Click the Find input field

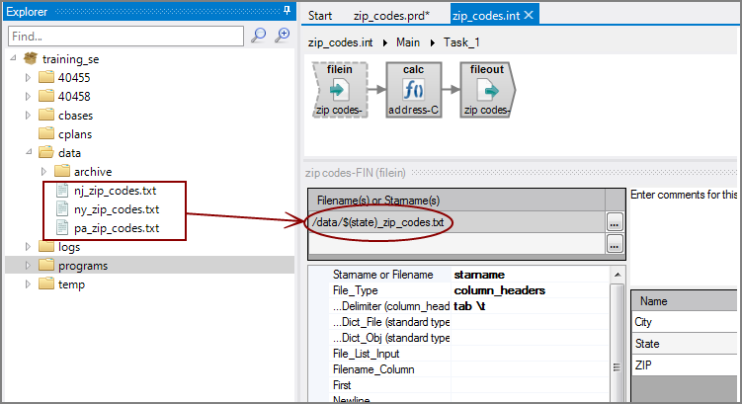(125, 36)
